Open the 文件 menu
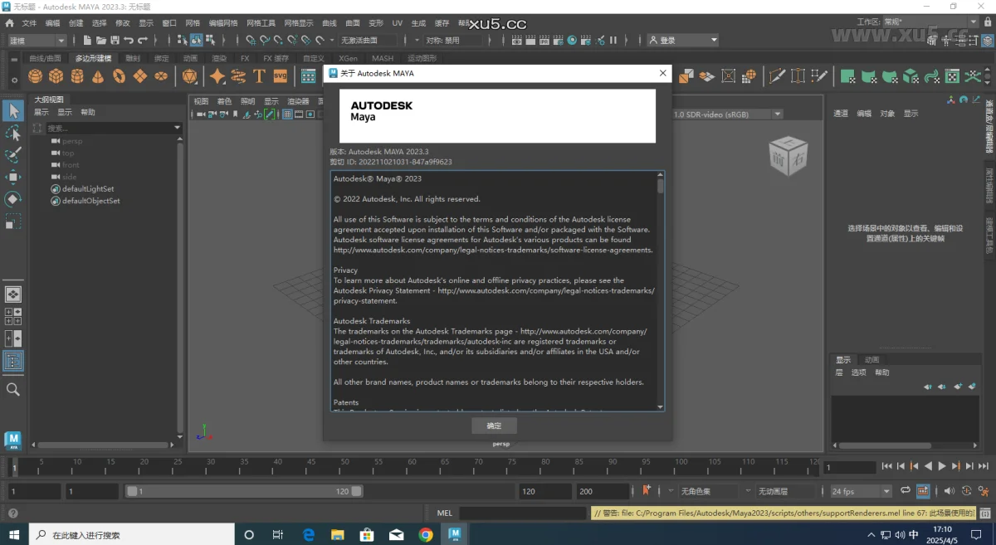Image resolution: width=996 pixels, height=545 pixels. 29,23
